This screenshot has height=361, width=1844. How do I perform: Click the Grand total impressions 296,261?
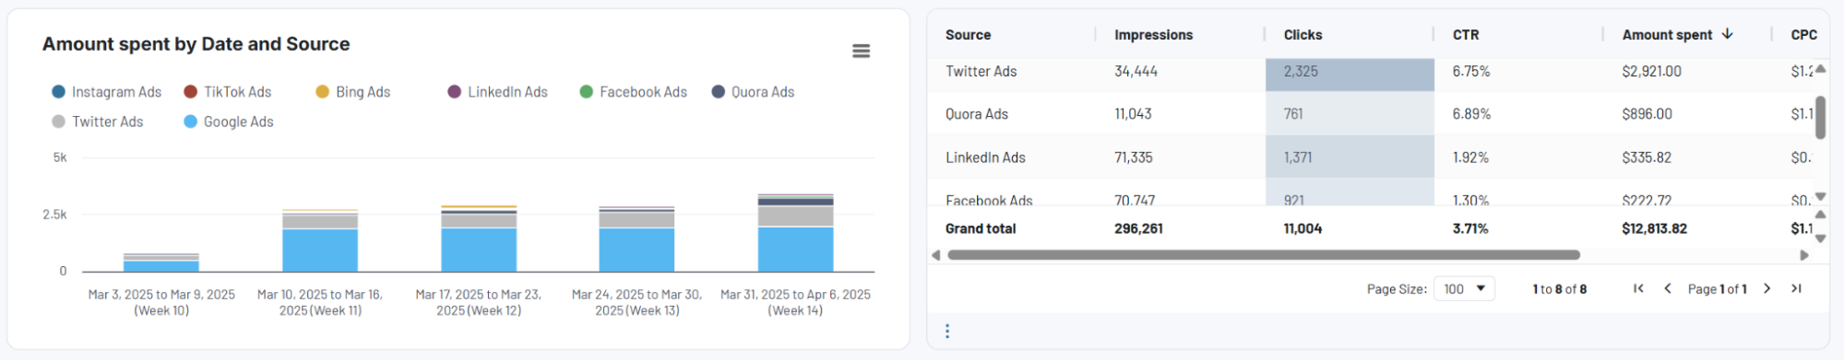(1138, 228)
